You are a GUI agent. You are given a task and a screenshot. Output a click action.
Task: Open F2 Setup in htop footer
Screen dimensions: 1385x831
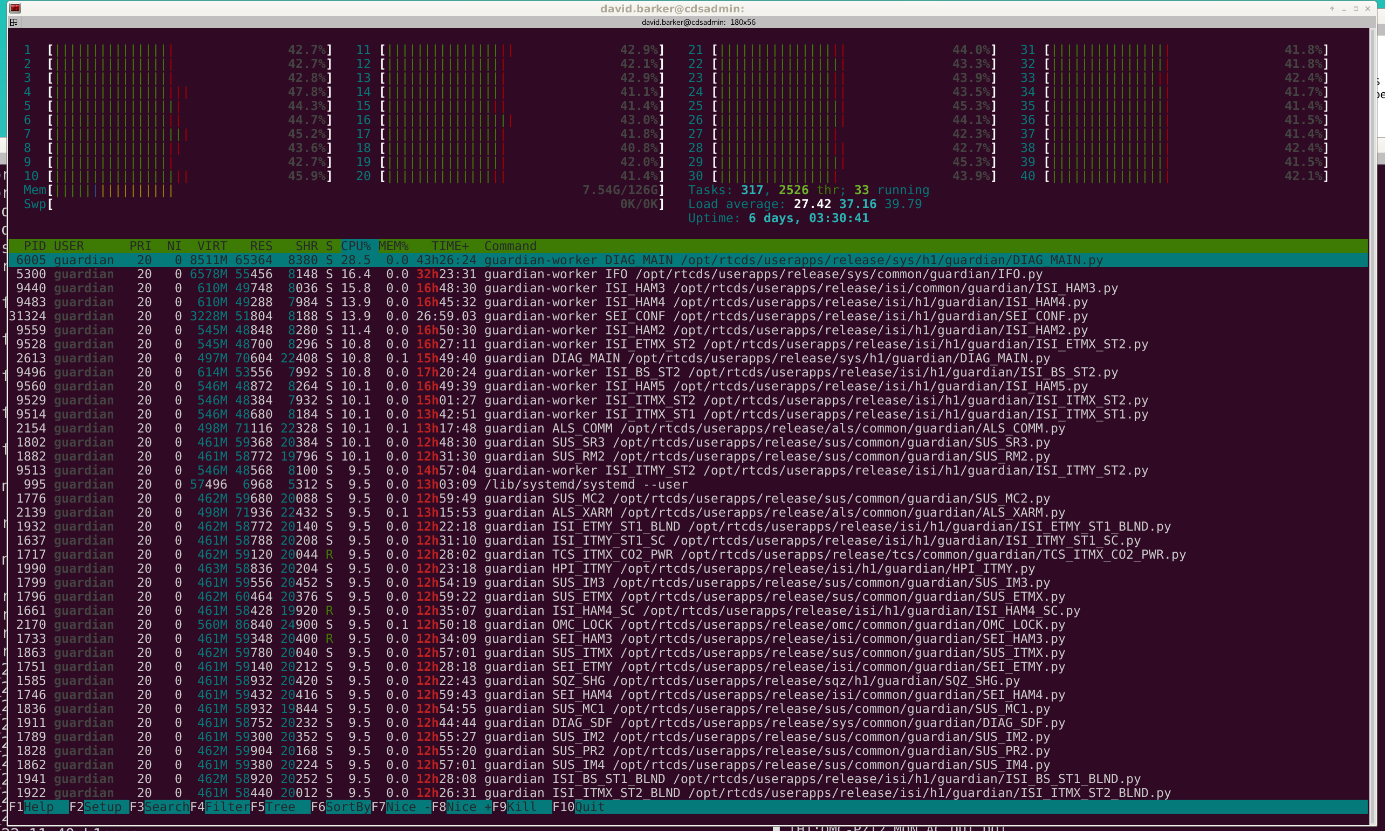(100, 807)
